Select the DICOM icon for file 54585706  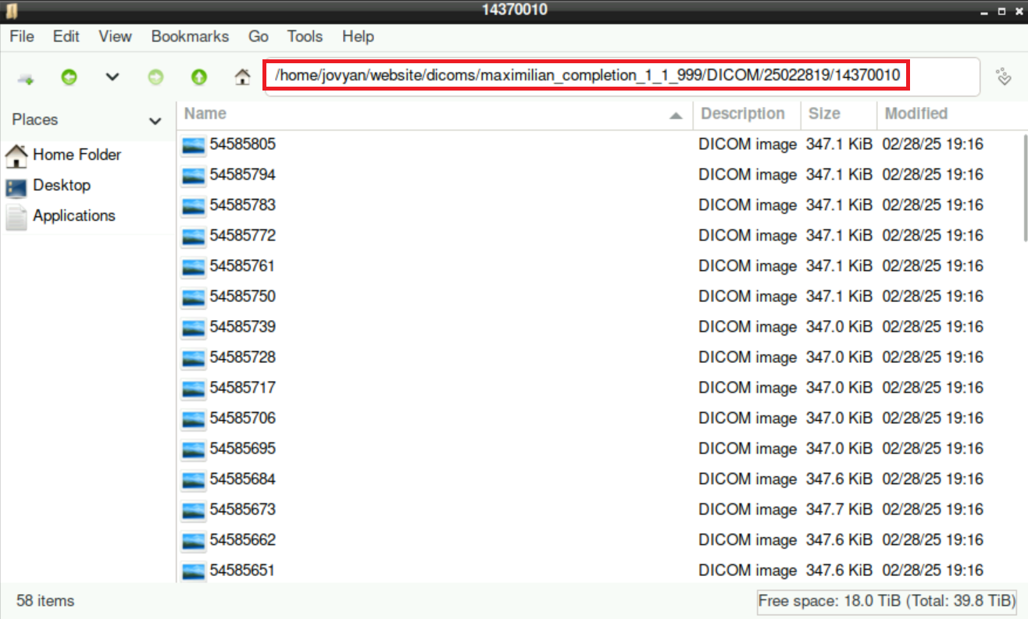[193, 419]
